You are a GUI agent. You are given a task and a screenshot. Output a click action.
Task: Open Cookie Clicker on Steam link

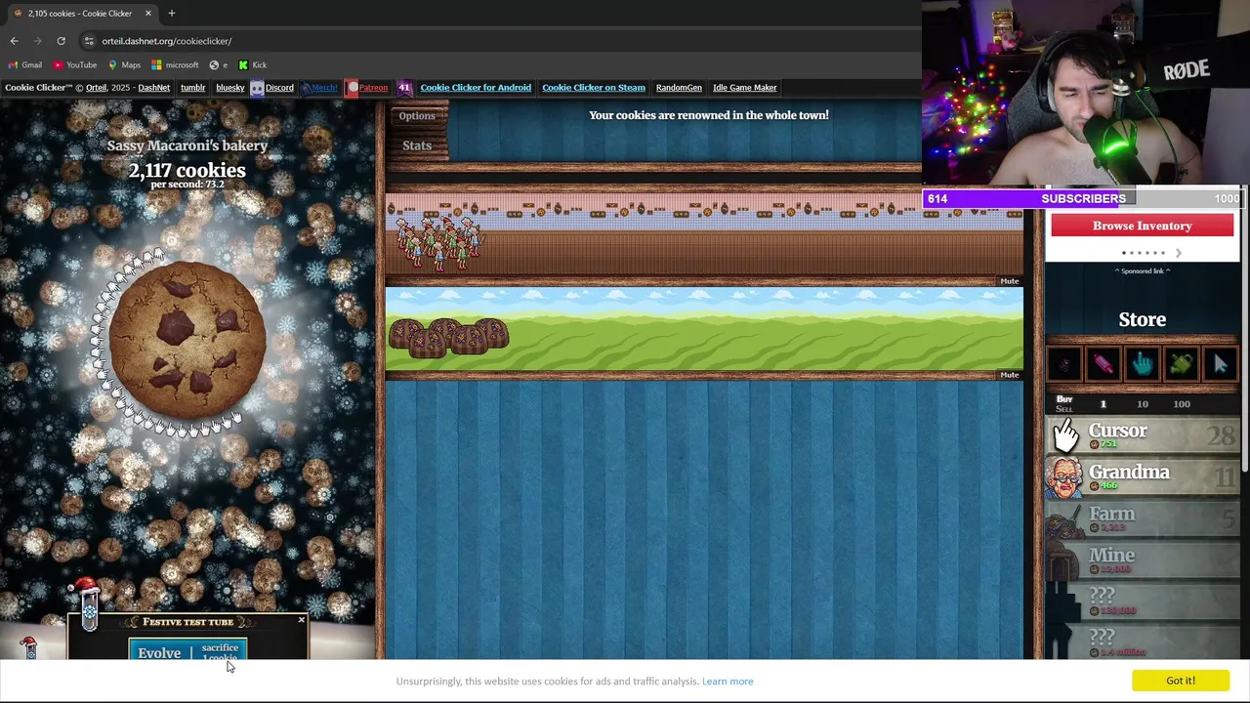[x=594, y=88]
